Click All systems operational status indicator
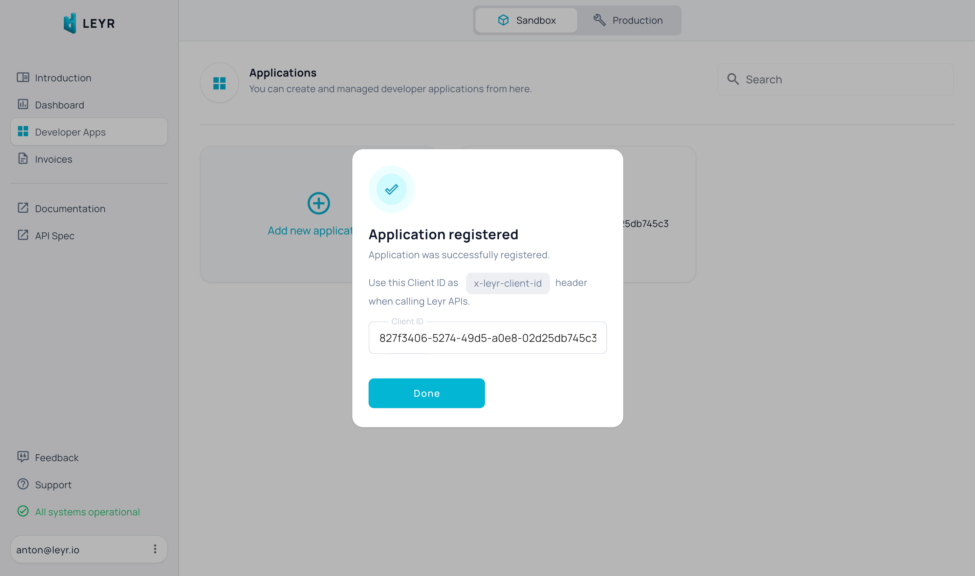 pos(87,512)
